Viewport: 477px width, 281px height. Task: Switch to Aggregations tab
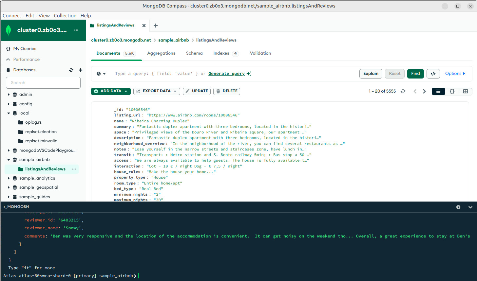161,53
